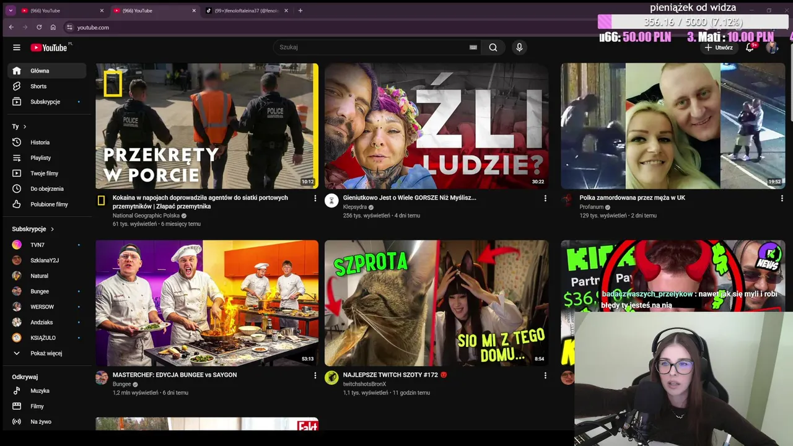The image size is (793, 446).
Task: Click the site info icon in address bar
Action: [x=69, y=27]
